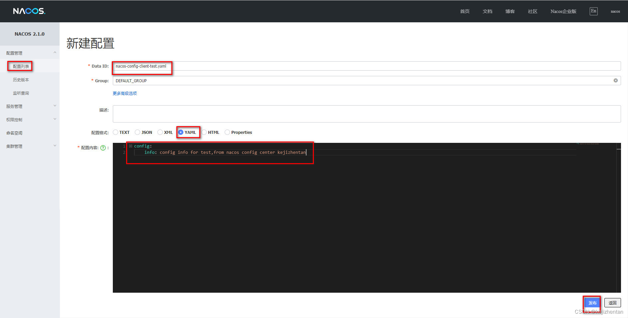
Task: Click the code editor minimap scrollbar
Action: (618, 218)
